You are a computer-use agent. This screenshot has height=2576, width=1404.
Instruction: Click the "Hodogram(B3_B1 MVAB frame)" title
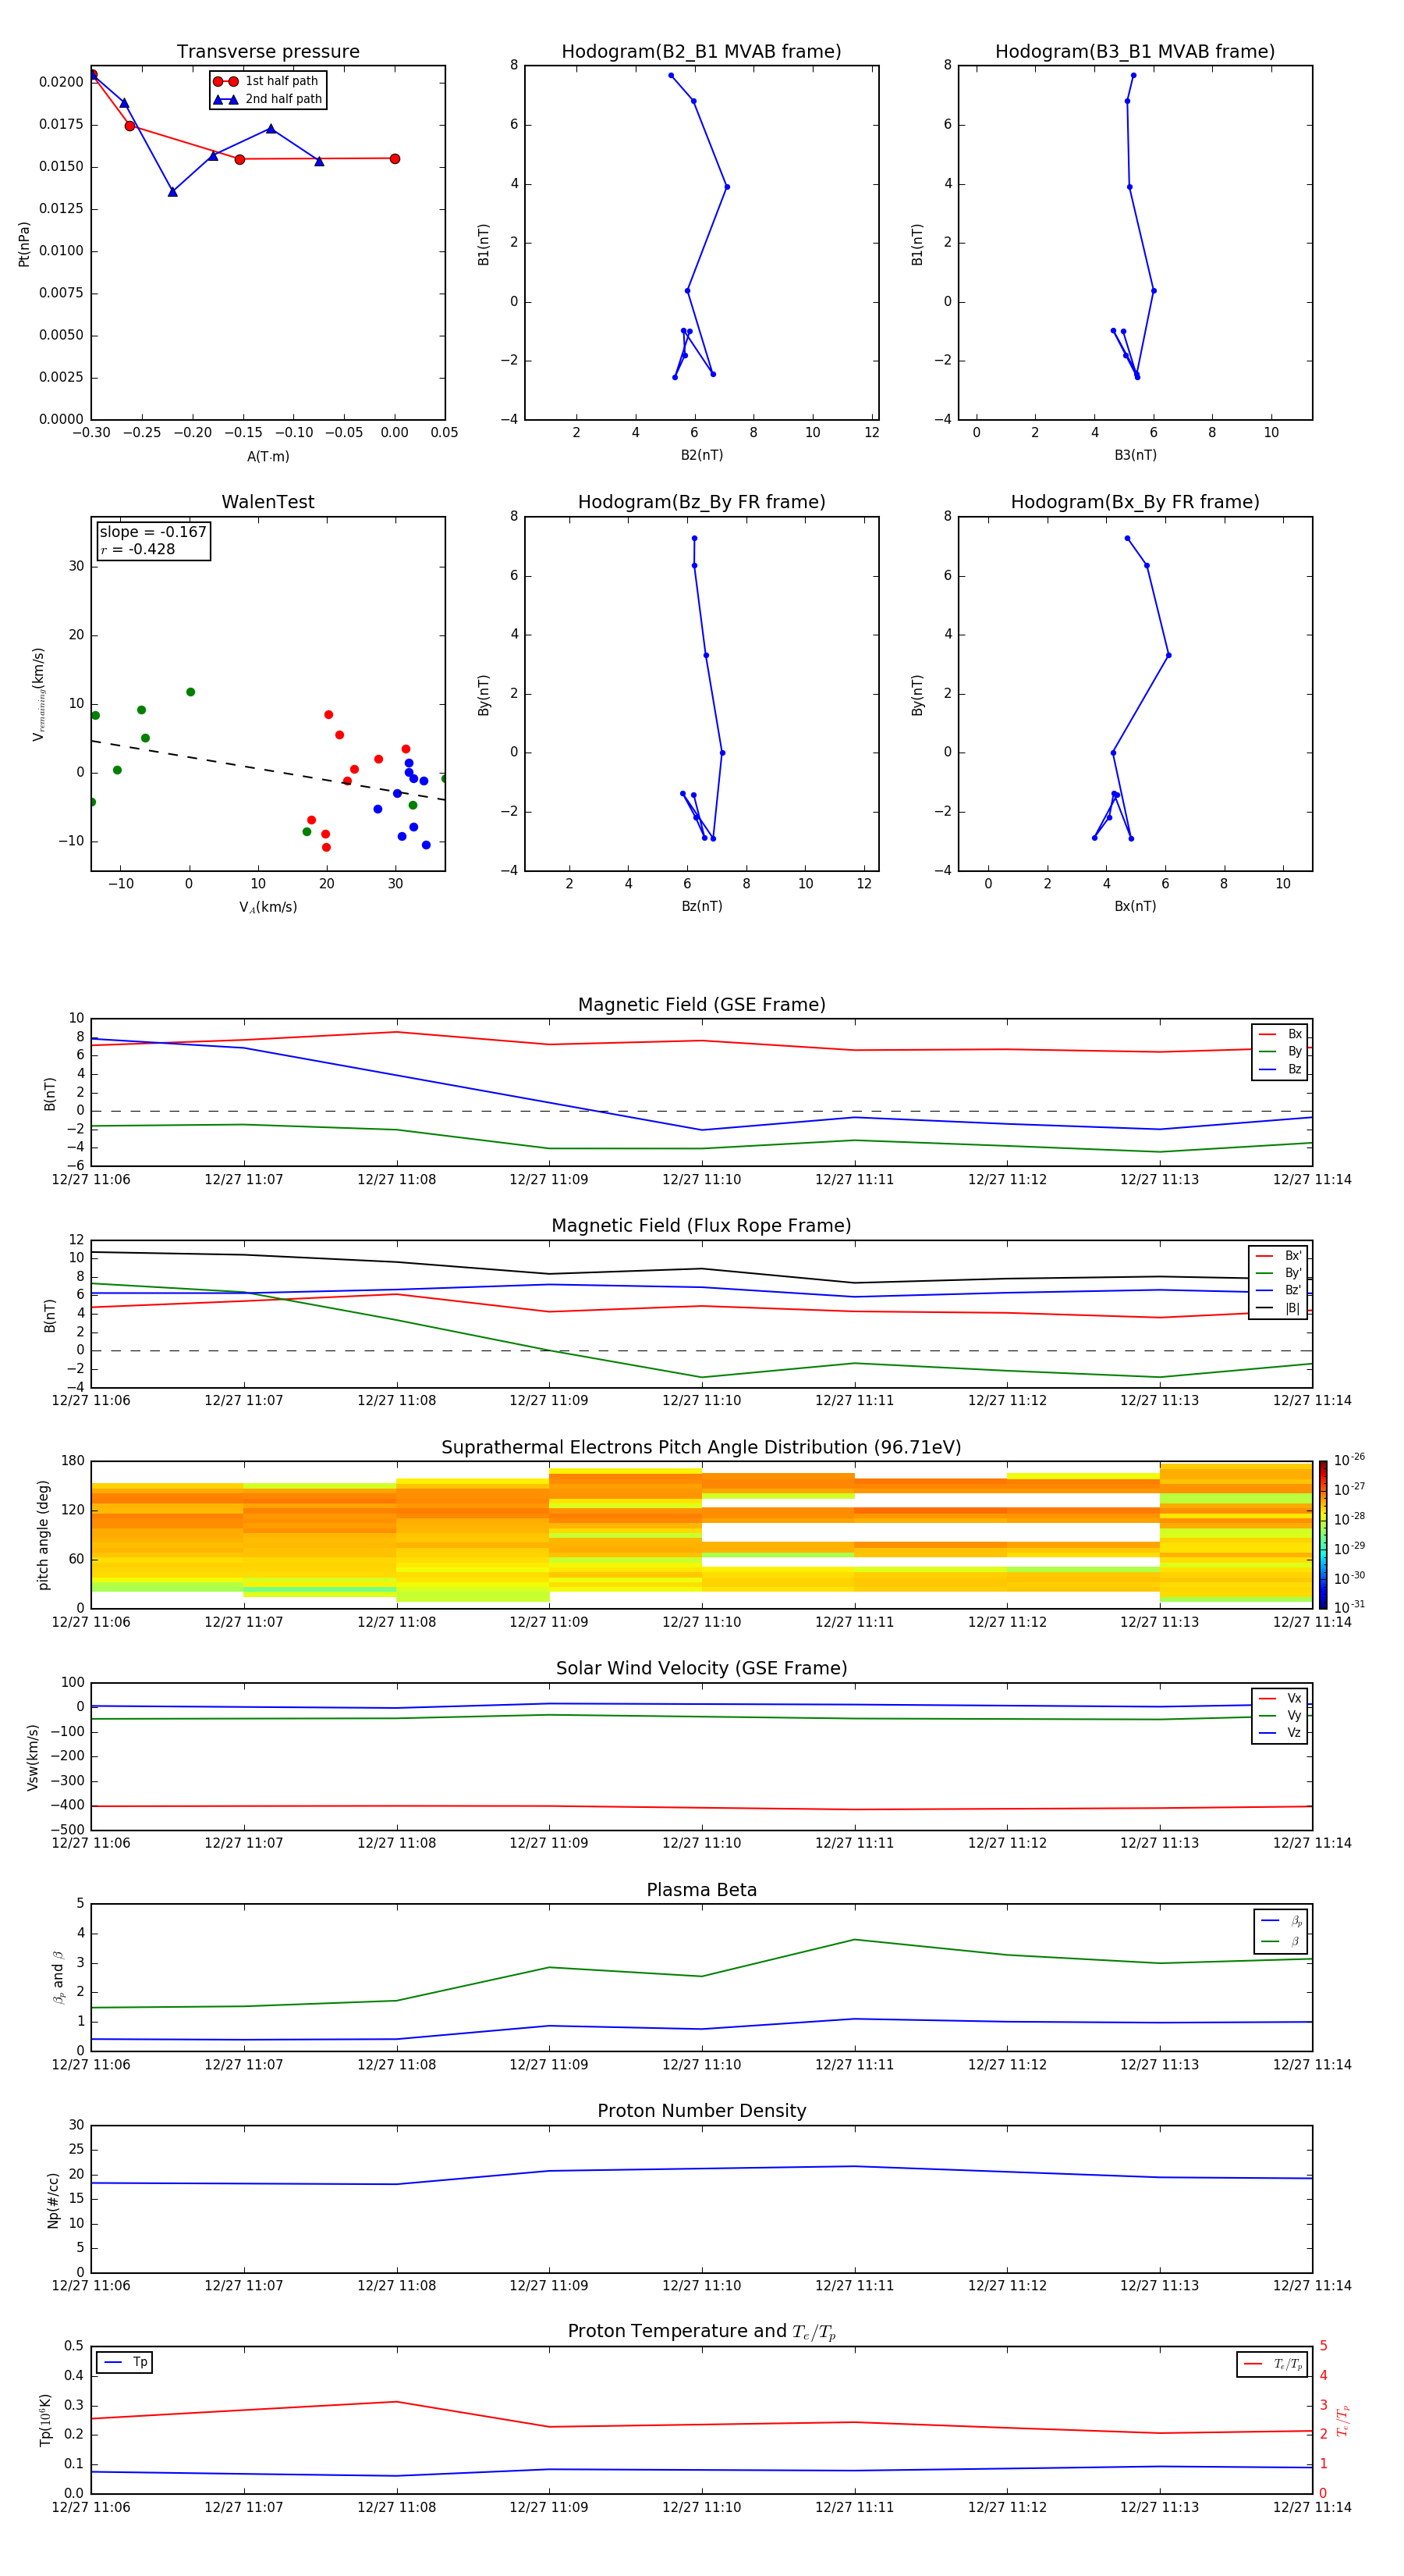pos(1135,52)
